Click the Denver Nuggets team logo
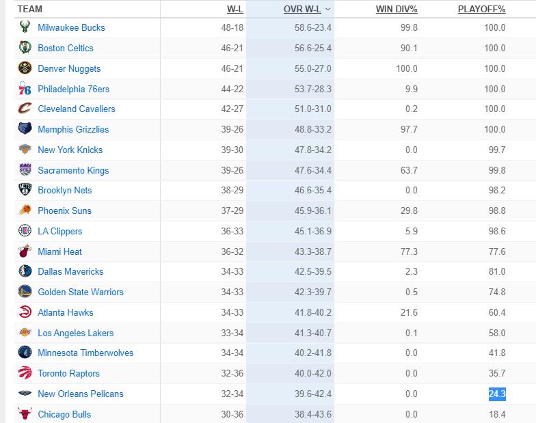 click(25, 68)
